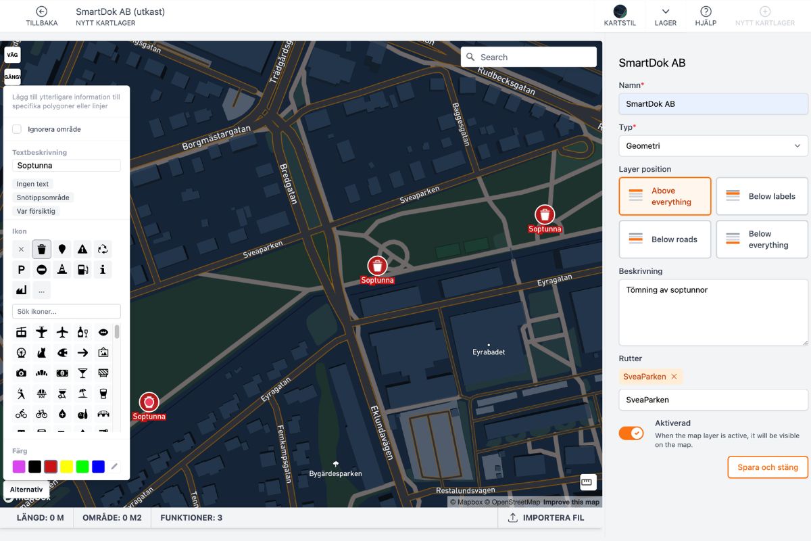Remove the SveaParken route chip

tap(674, 377)
